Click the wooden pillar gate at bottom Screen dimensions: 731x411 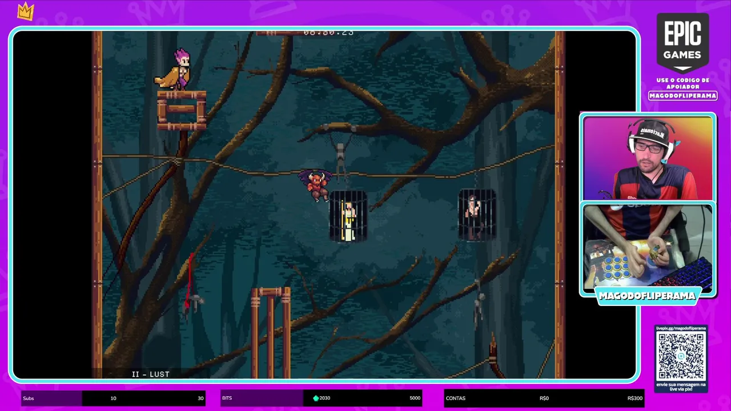(x=271, y=332)
